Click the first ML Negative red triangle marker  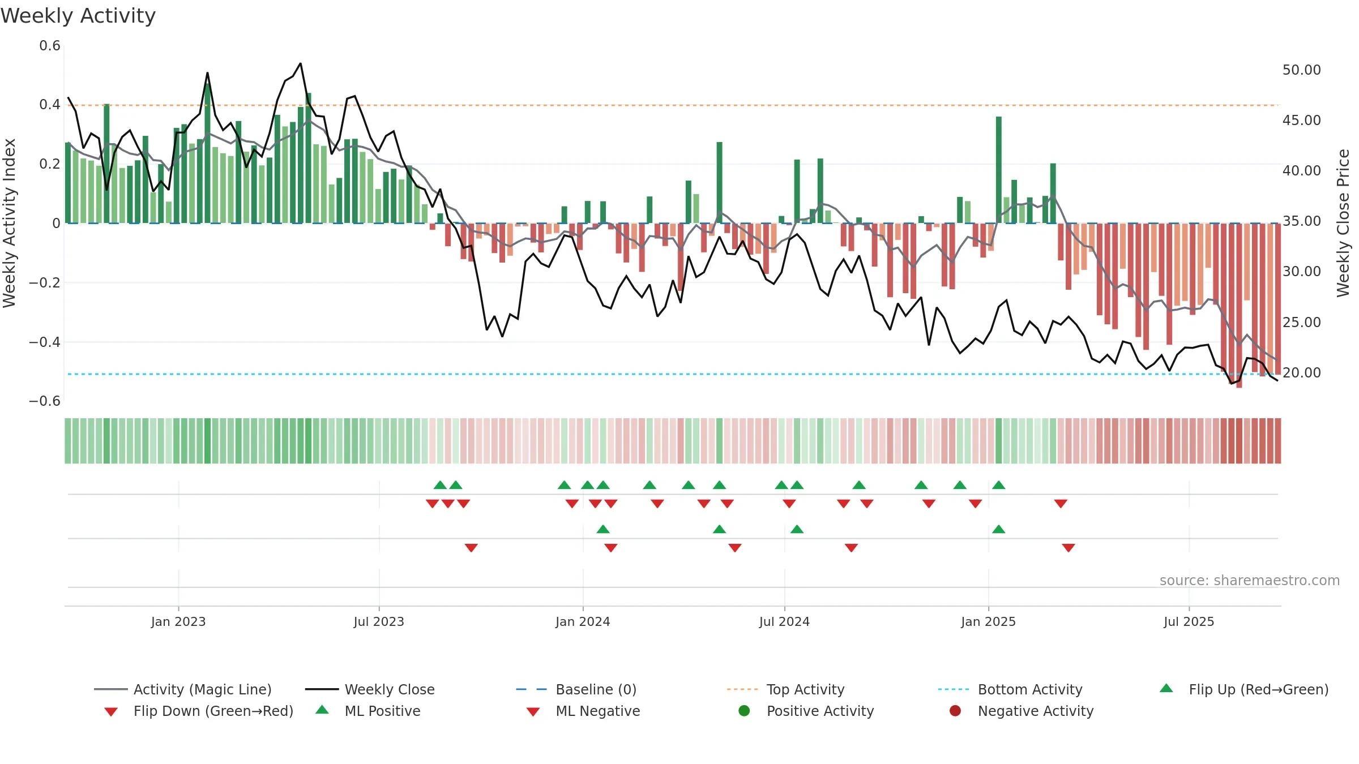[471, 548]
